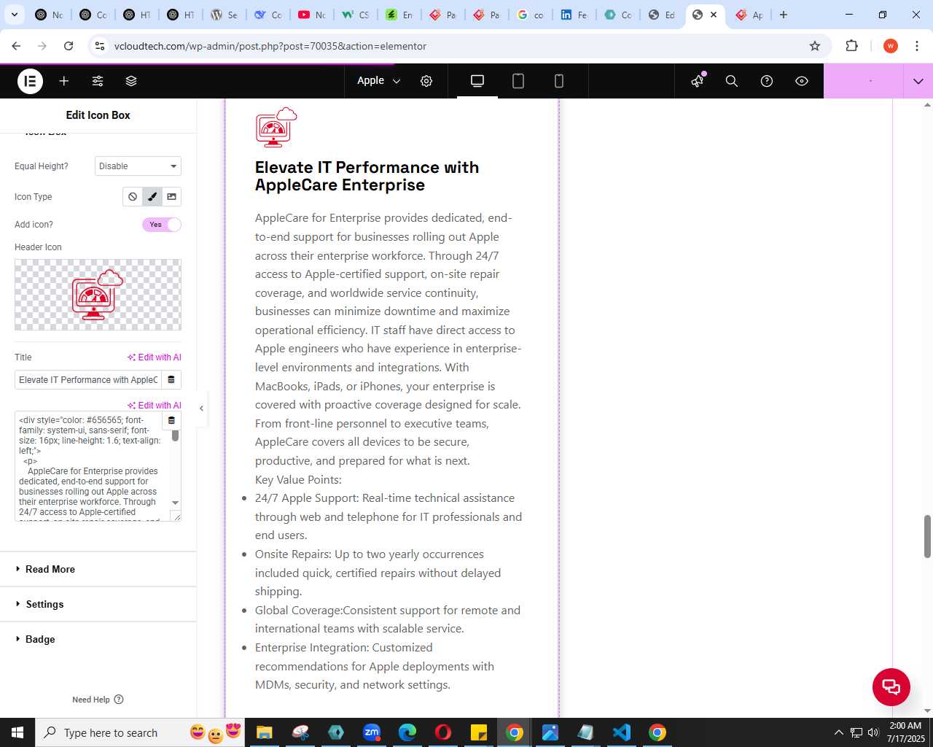Click taskbar search box

[x=138, y=732]
